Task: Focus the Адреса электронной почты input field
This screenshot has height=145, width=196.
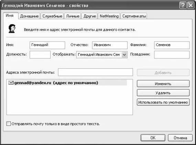Action: tap(95, 72)
